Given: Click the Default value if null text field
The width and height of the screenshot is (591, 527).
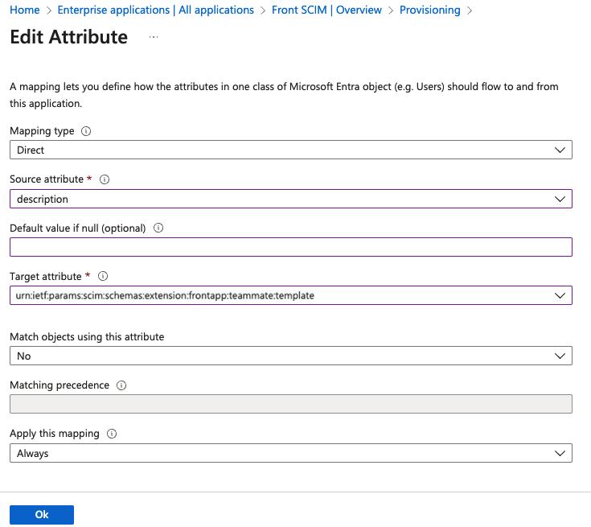Looking at the screenshot, I should click(291, 247).
